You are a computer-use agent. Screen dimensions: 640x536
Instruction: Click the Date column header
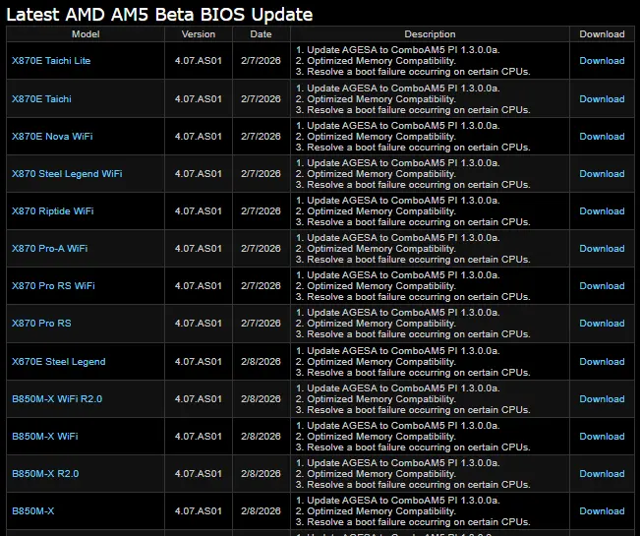261,34
